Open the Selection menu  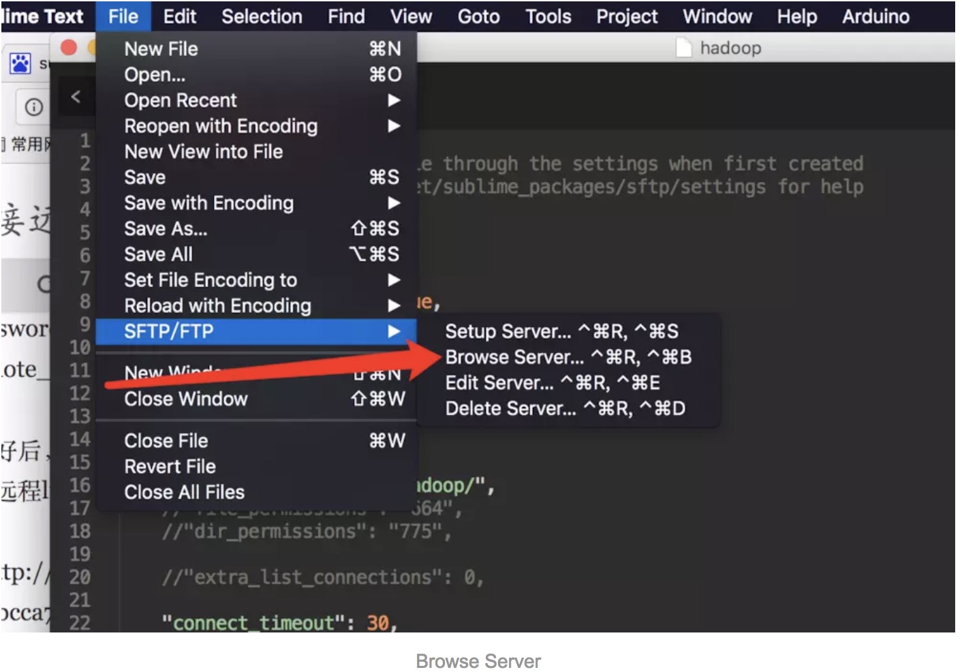point(262,16)
